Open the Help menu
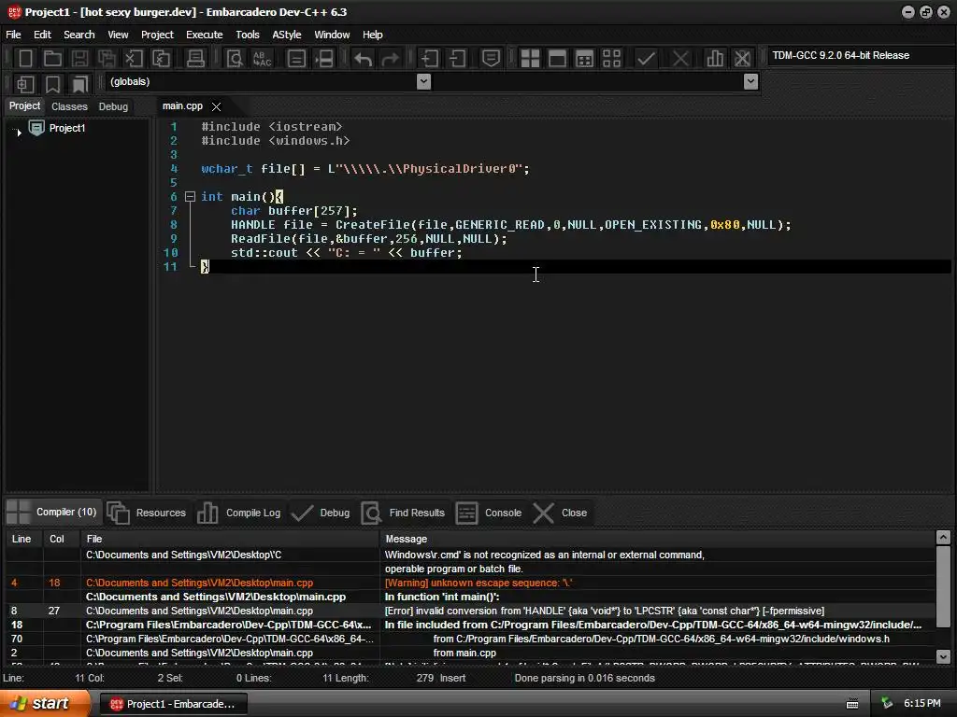Screen dimensions: 957x717 coord(372,35)
